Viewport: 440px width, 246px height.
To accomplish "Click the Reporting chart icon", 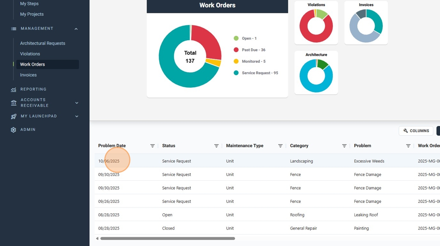I will 14,89.
